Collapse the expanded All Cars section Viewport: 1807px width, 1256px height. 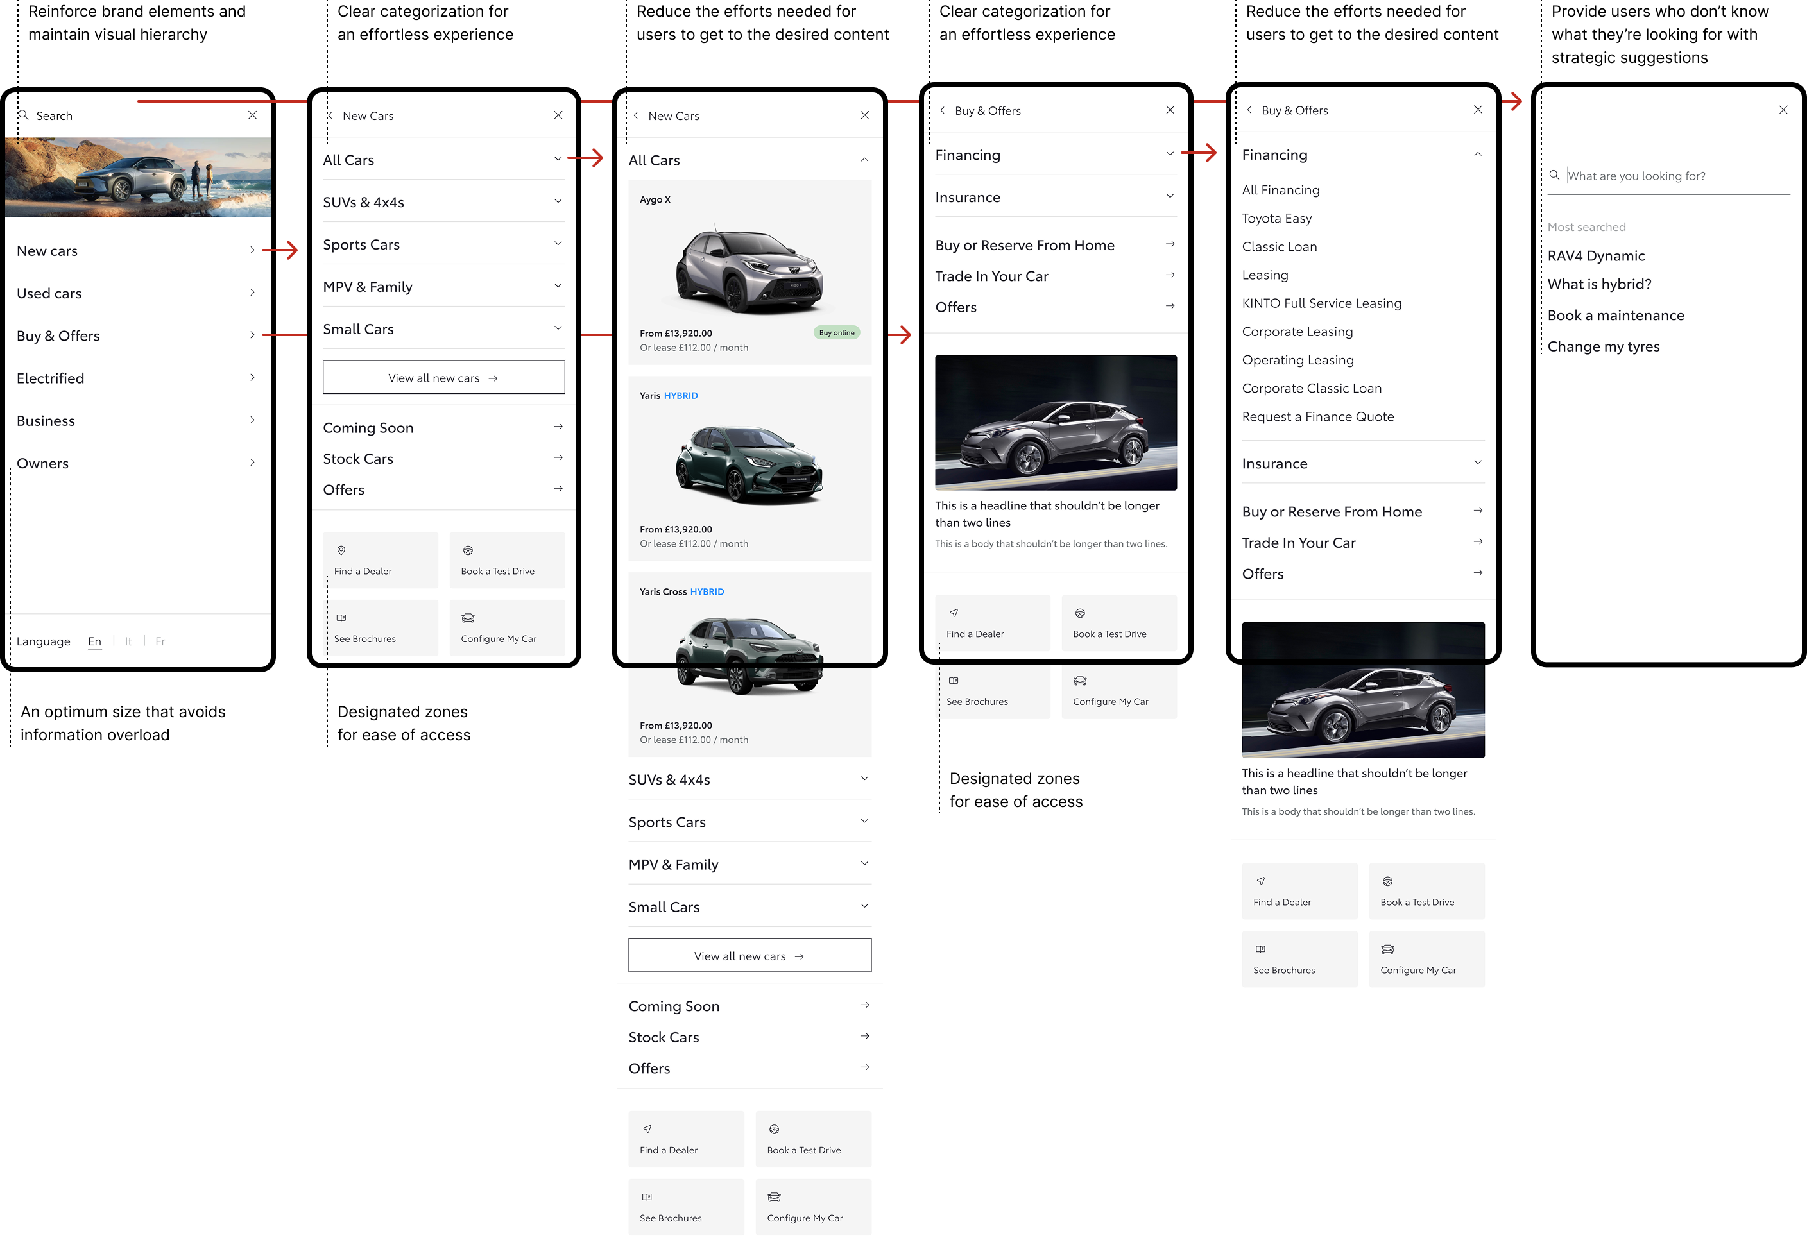pos(864,160)
